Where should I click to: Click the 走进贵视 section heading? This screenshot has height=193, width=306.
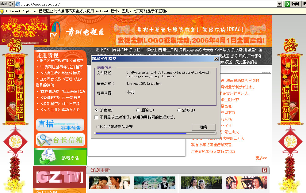point(48,55)
